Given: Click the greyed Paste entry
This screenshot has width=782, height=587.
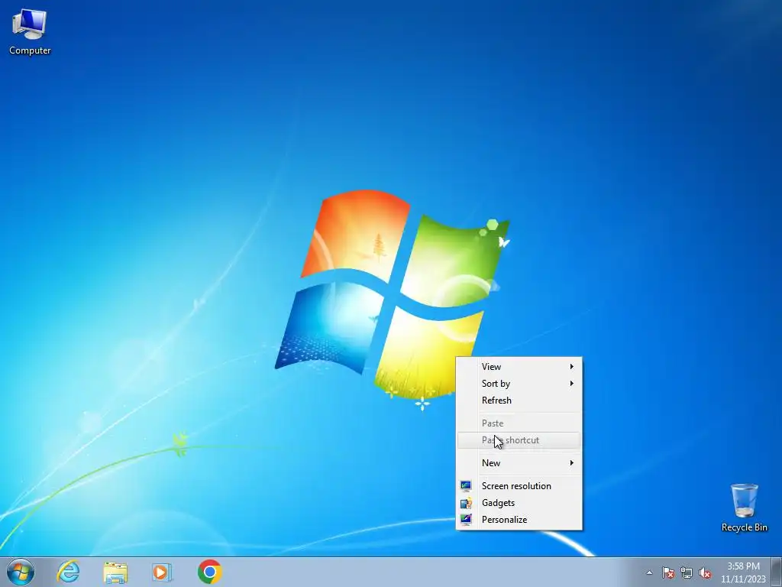Looking at the screenshot, I should pos(519,423).
